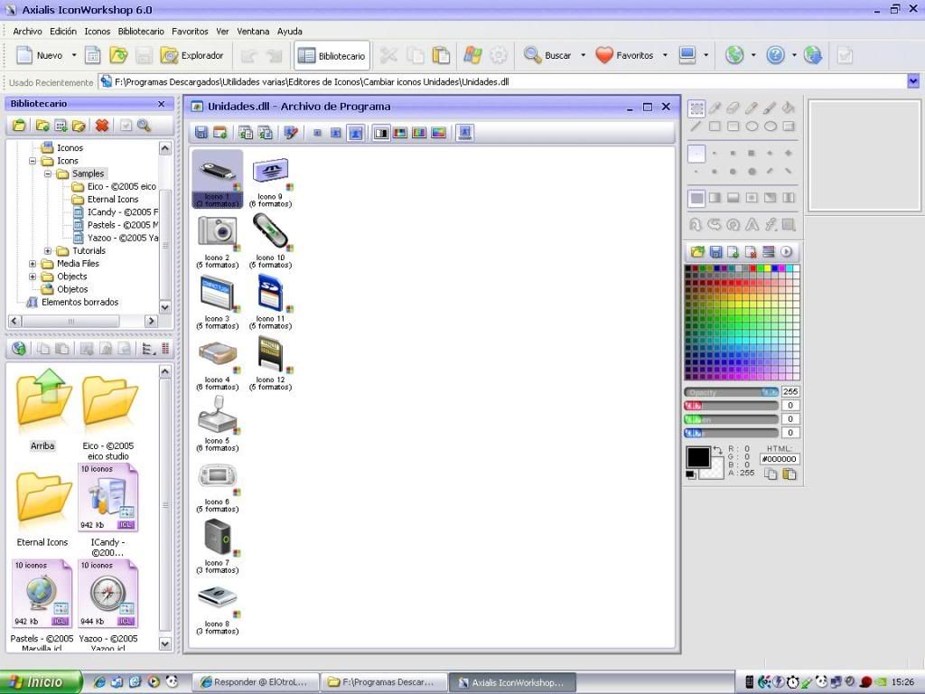The image size is (925, 694).
Task: Collapse the Samples tree folder
Action: pyautogui.click(x=48, y=174)
